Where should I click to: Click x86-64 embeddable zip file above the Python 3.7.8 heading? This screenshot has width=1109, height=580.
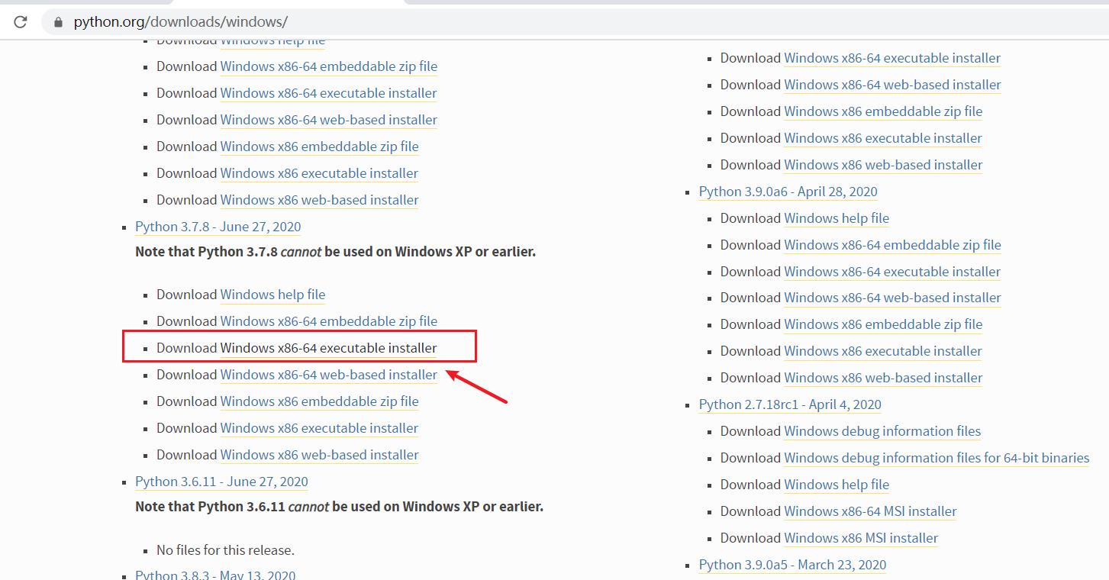point(329,66)
